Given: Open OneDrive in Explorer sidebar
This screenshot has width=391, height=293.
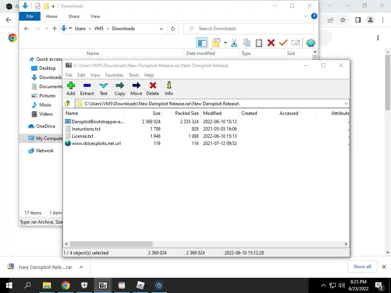Looking at the screenshot, I should pyautogui.click(x=42, y=126).
